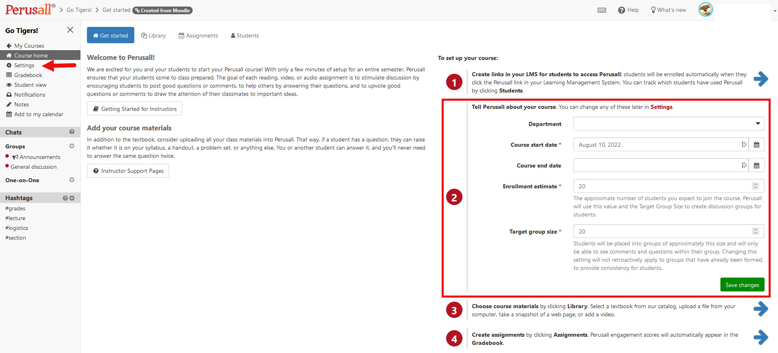This screenshot has width=778, height=353.
Task: Open the Department dropdown
Action: tap(669, 124)
